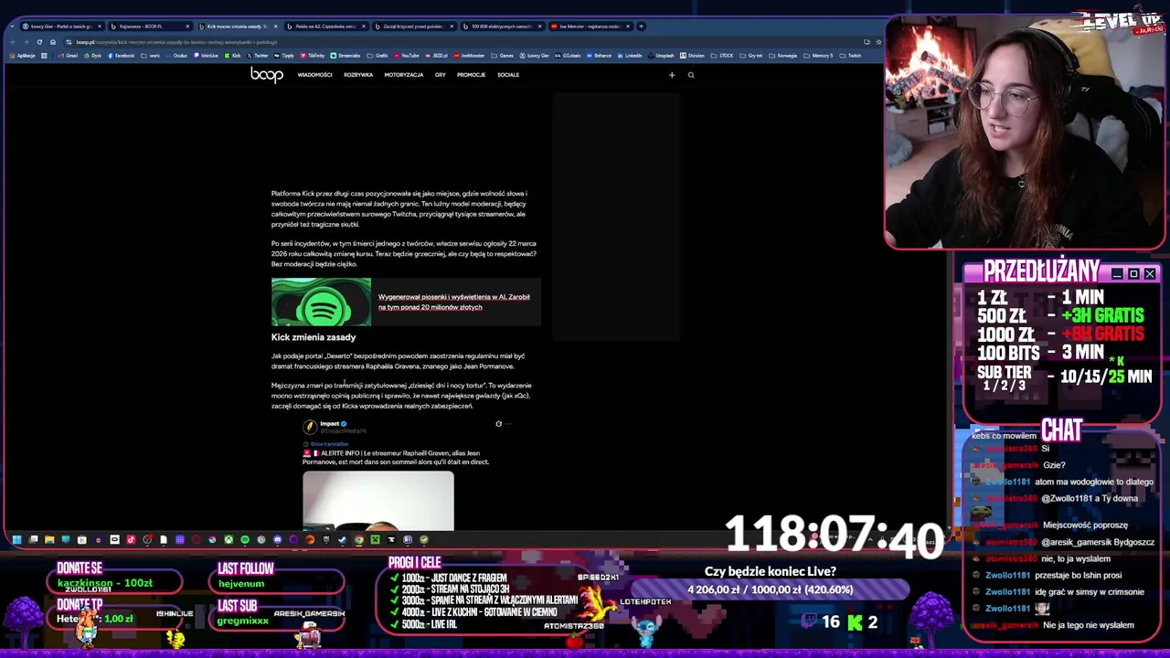The image size is (1170, 658).
Task: Open the Aplikacje apps shortcut
Action: pyautogui.click(x=22, y=56)
